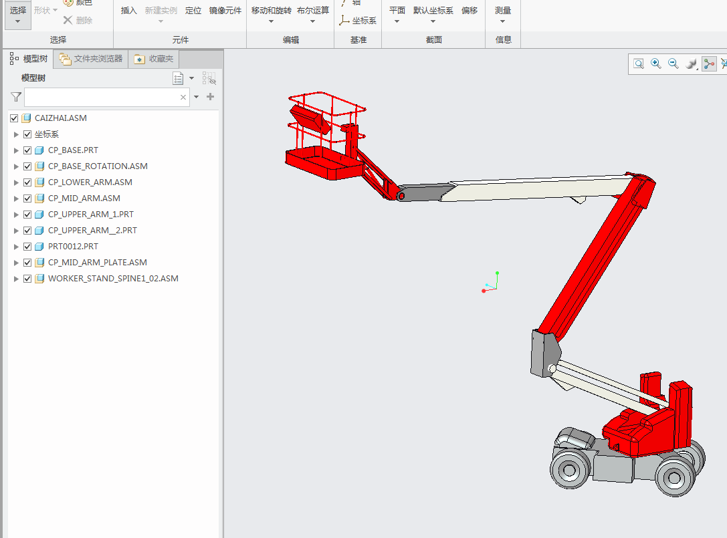Open the Measure dropdown menu
727x538 pixels.
click(x=502, y=14)
